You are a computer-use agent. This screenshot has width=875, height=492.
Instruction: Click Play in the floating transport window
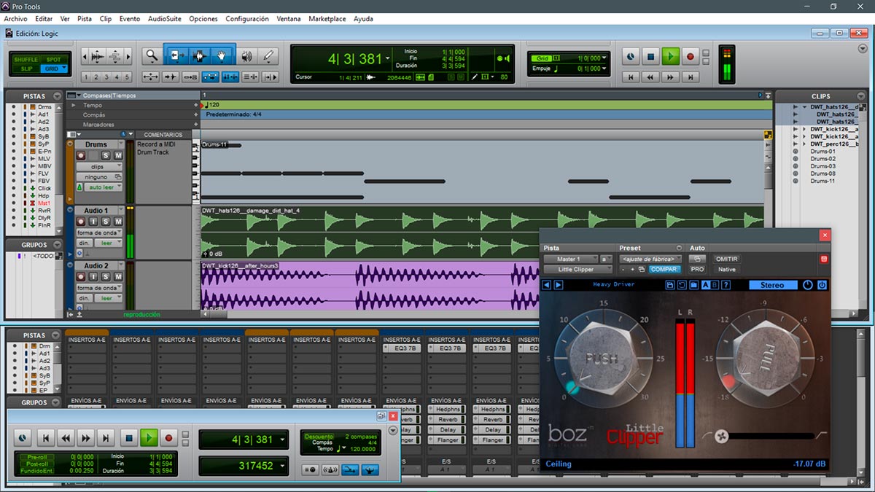tap(149, 438)
